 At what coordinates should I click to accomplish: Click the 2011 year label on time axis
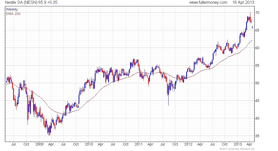(138, 144)
